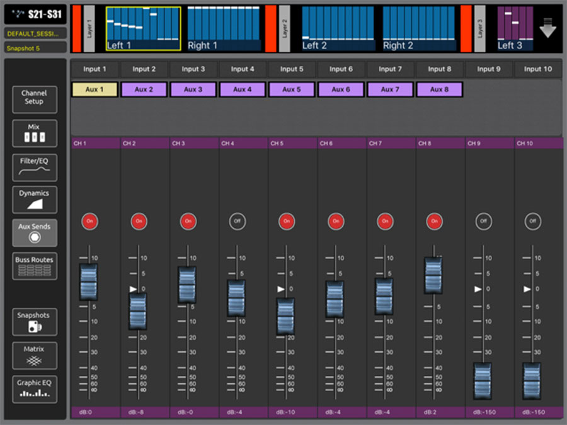The height and width of the screenshot is (425, 567).
Task: Click the Snapshot 5 label
Action: 35,48
